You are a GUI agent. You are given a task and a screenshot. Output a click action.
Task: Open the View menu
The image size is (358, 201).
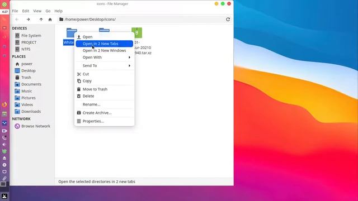click(37, 11)
